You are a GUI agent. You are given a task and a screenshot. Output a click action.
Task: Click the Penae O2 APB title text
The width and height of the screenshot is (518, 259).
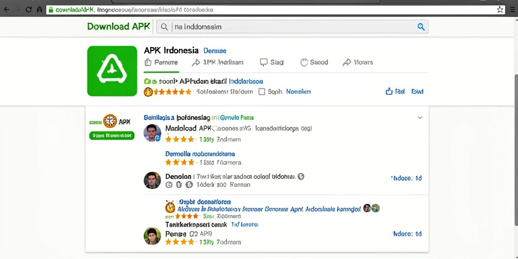(x=188, y=234)
